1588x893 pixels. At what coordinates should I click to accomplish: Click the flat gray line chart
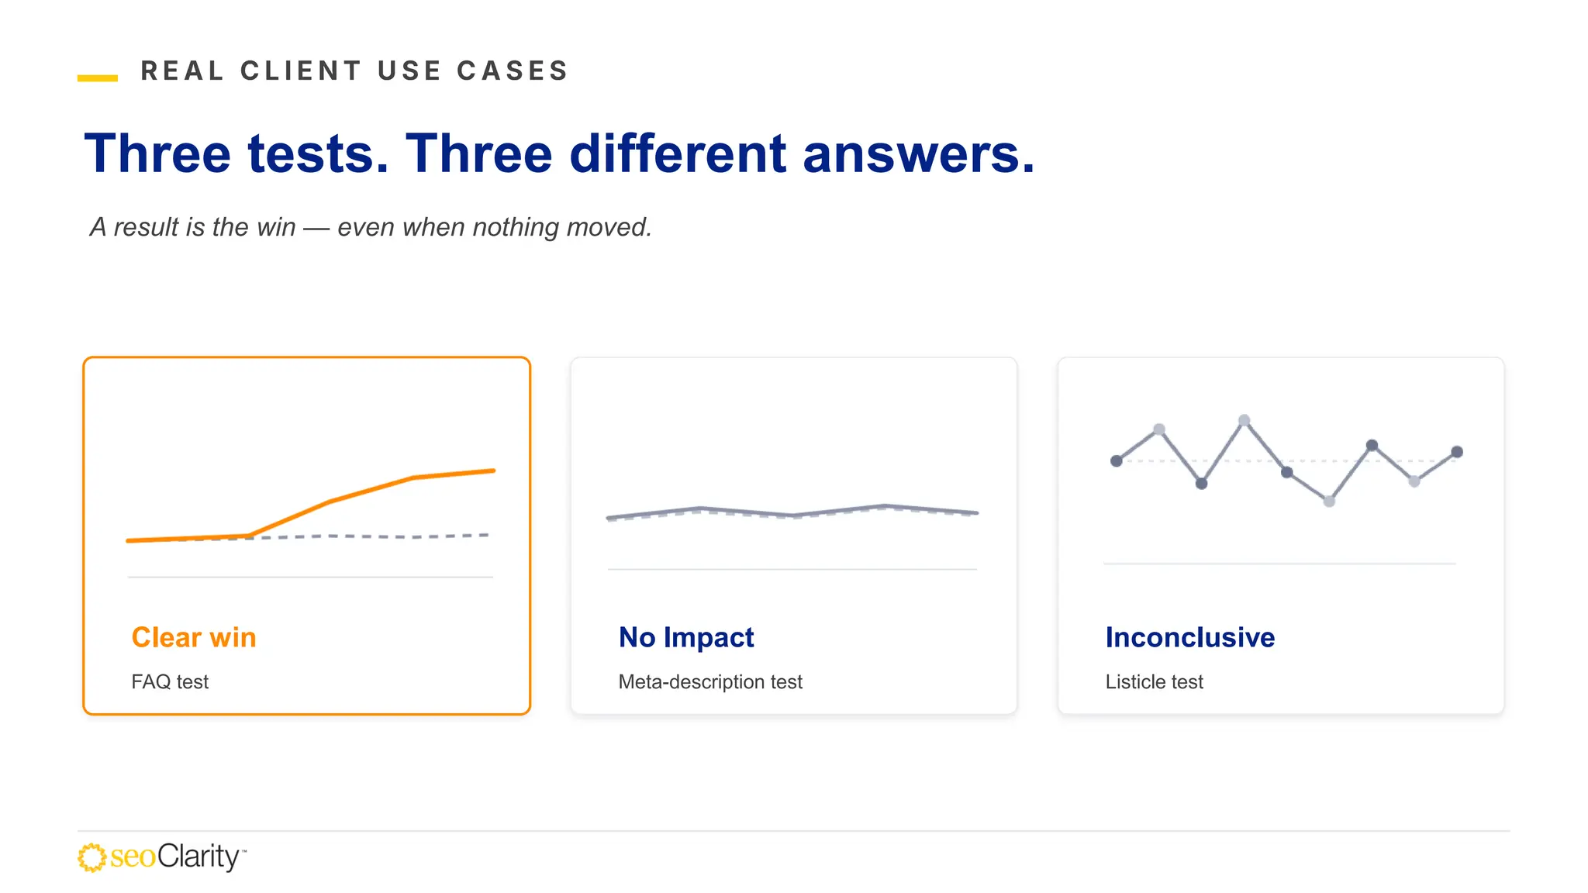792,512
